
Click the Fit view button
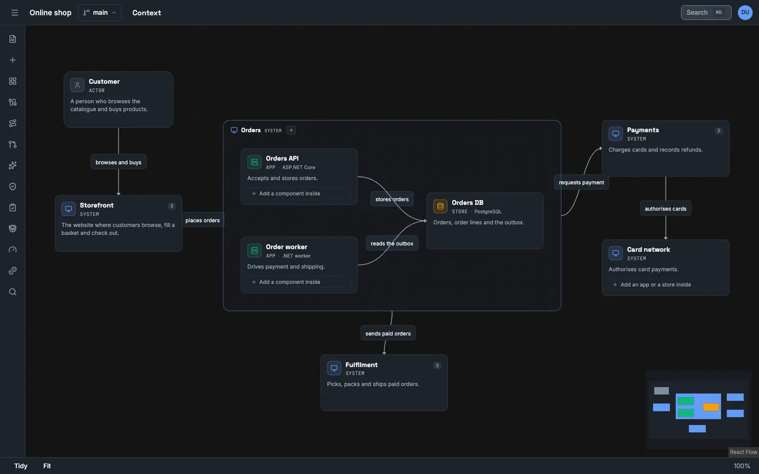pyautogui.click(x=47, y=466)
